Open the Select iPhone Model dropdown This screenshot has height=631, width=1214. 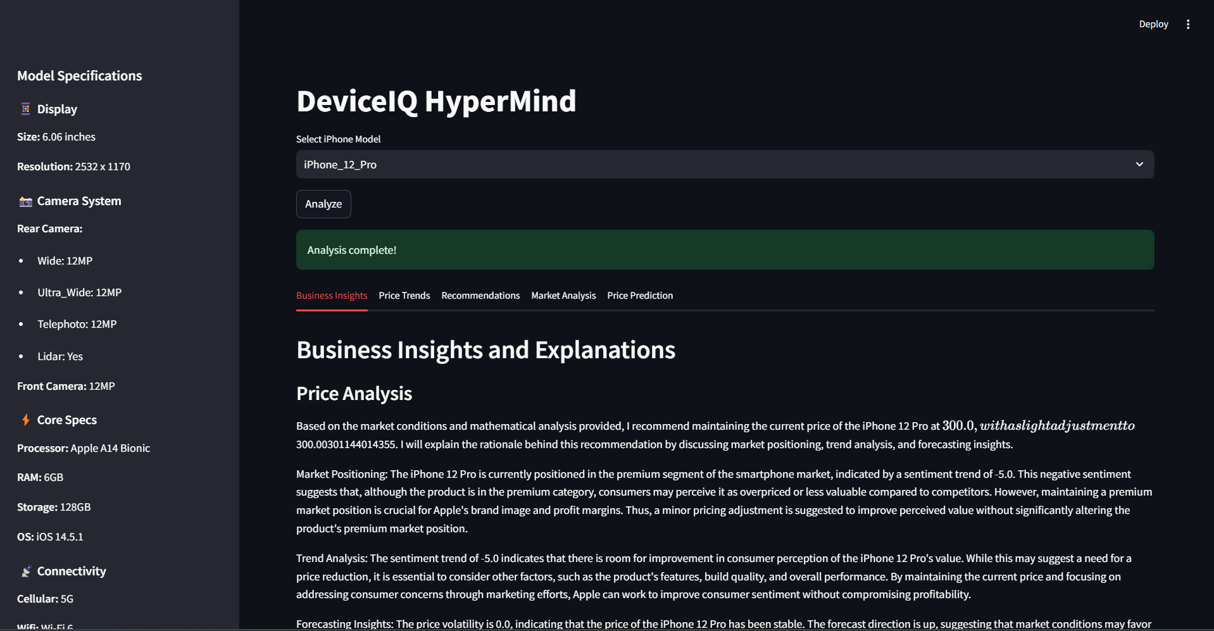click(x=725, y=165)
